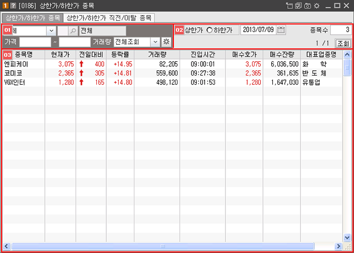The height and width of the screenshot is (253, 354).
Task: Click current price 1,280 for VGX인터
Action: 66,82
